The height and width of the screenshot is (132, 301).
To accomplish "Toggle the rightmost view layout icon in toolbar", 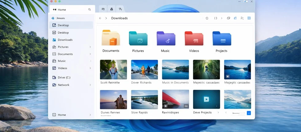I will coord(249,18).
